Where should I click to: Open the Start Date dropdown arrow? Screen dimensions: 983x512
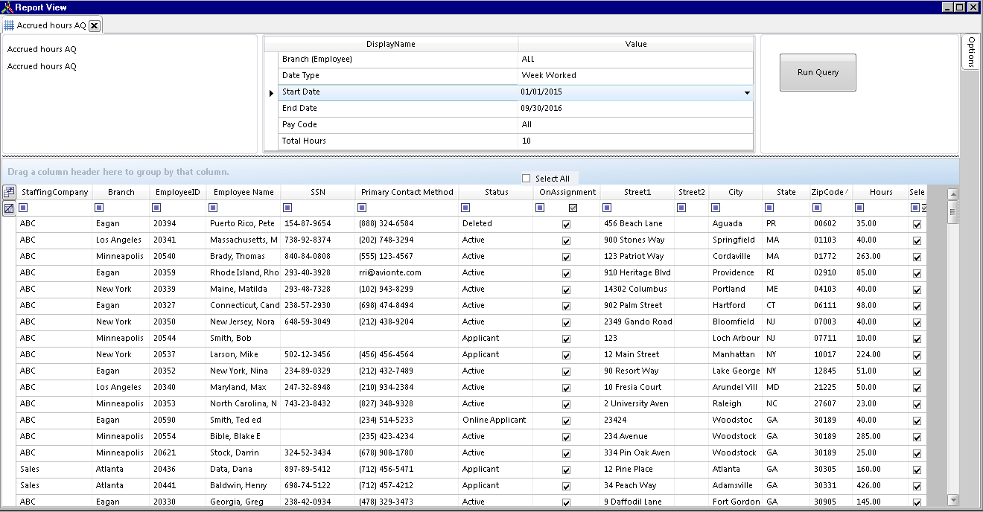747,92
